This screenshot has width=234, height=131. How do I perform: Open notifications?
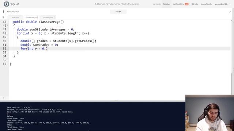178,4
